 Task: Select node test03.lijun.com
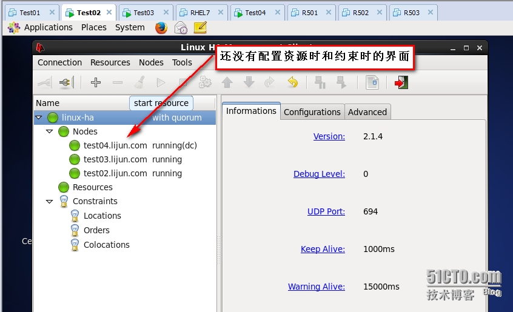tap(115, 159)
